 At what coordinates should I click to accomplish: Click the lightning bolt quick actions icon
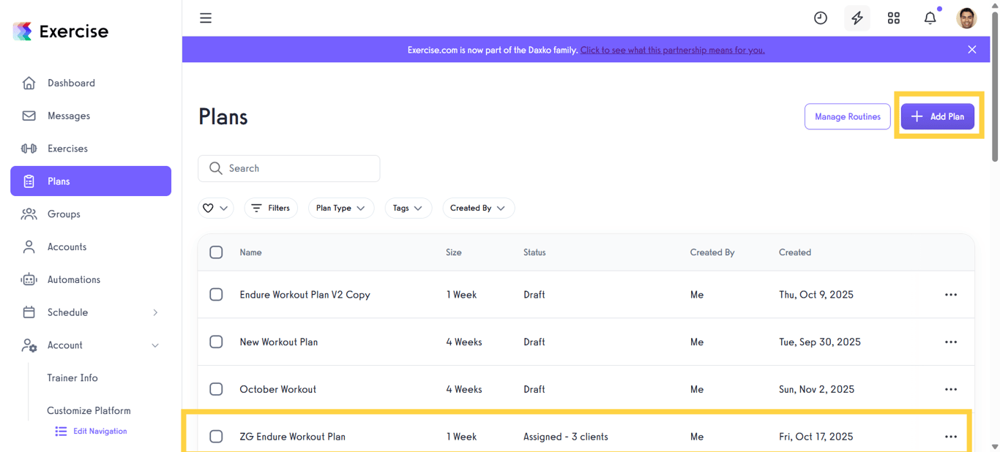tap(857, 18)
